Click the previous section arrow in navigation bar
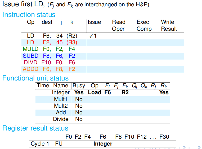Screen dimensions: 202x149 (x=180, y=147)
